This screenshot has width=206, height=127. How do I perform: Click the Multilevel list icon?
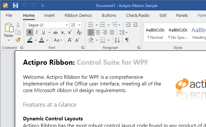114,25
